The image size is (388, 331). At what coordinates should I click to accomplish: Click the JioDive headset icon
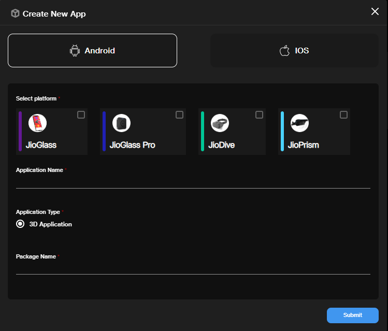[x=220, y=123]
